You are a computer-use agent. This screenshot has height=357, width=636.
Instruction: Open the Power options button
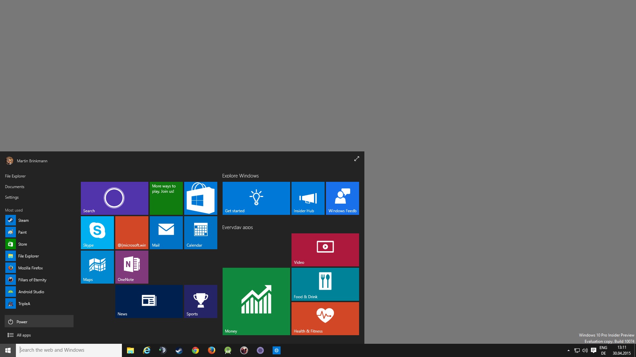[x=39, y=321]
